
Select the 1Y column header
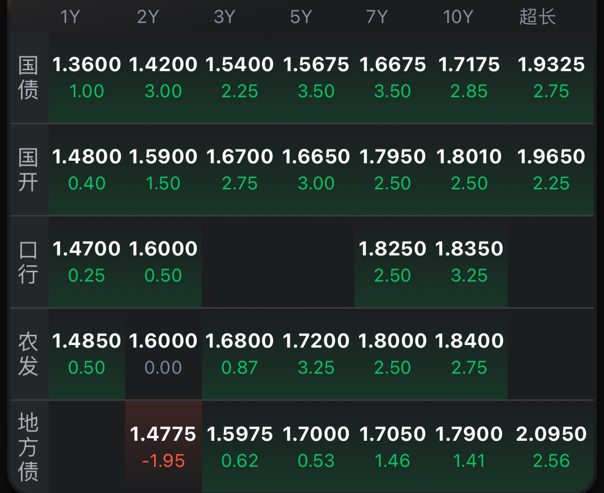pos(70,17)
